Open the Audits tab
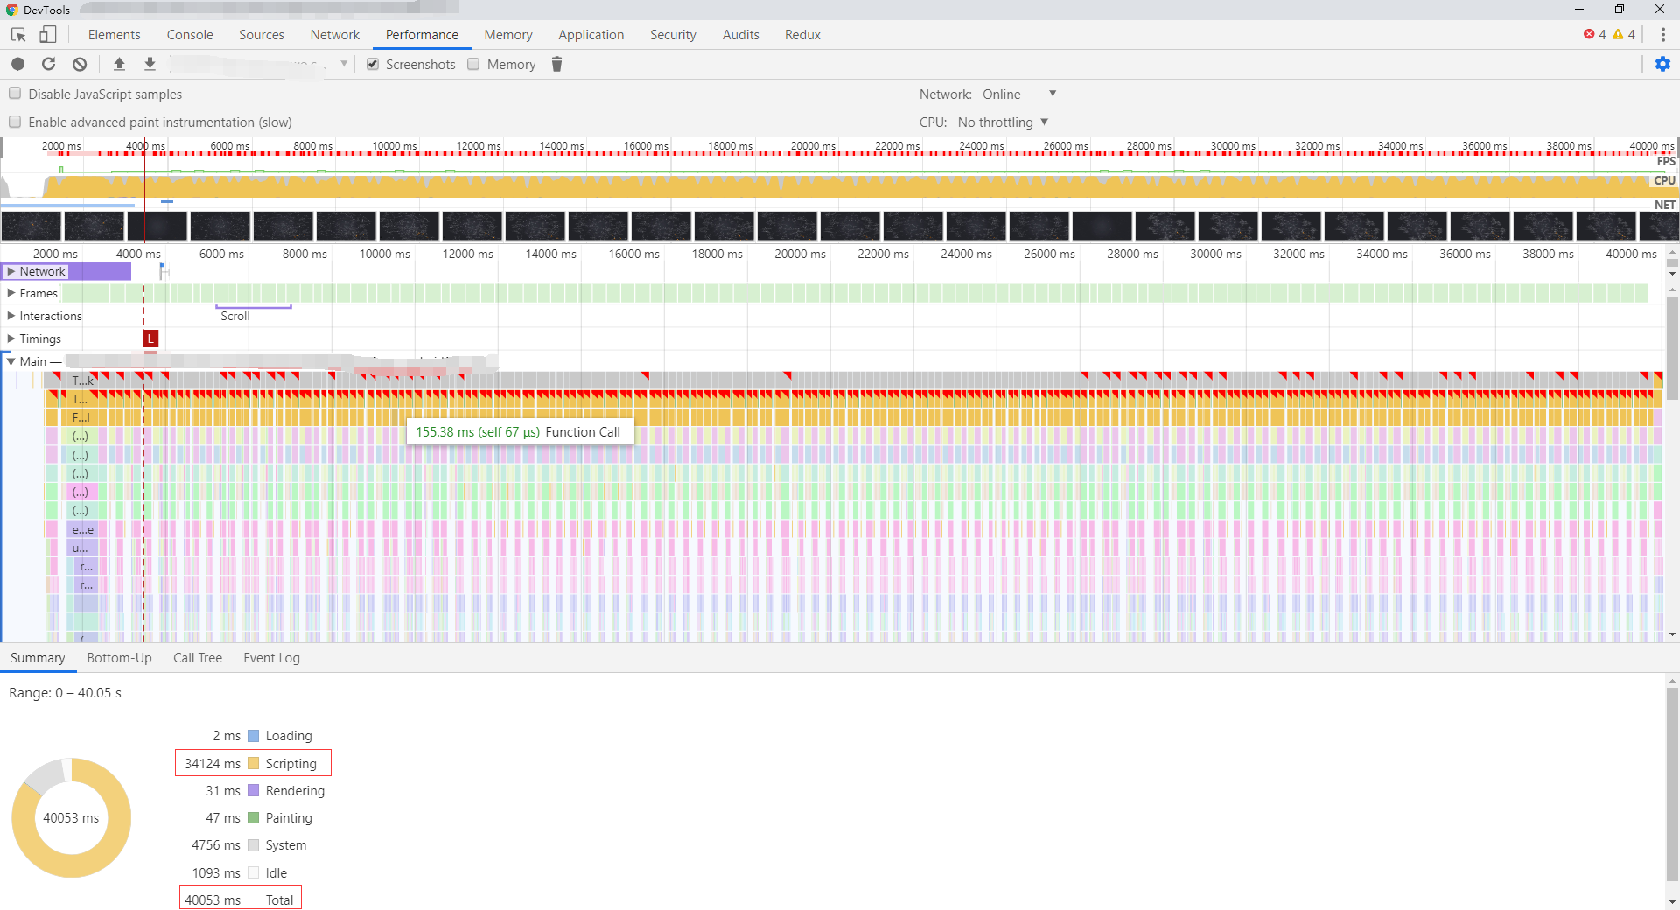1680x910 pixels. 741,35
